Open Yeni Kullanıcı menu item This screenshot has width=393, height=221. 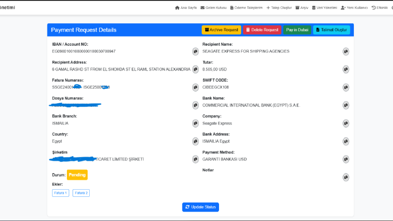point(354,8)
